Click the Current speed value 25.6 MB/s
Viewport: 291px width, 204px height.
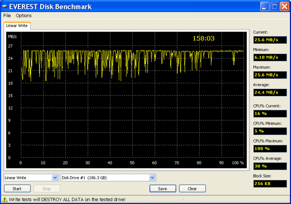pyautogui.click(x=267, y=40)
